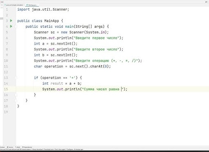Open the Build tool window
The width and height of the screenshot is (209, 152).
click(18, 147)
